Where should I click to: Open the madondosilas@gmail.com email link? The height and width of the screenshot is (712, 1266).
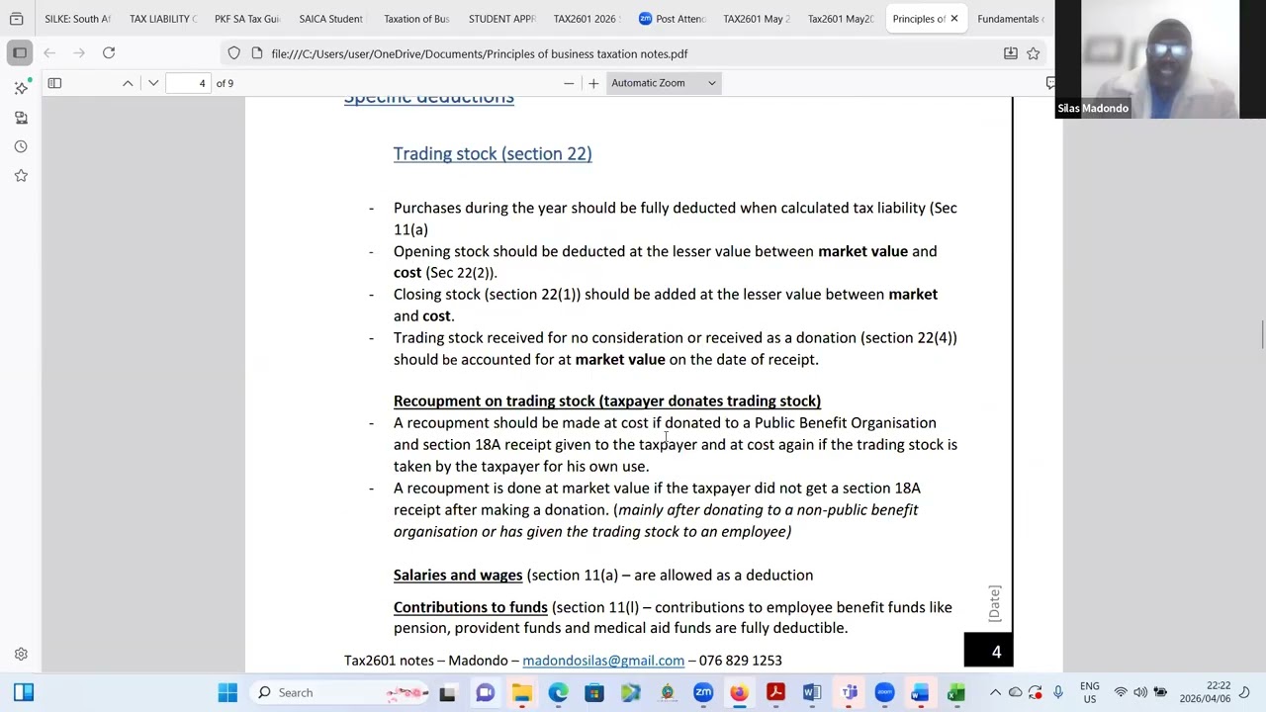(x=603, y=661)
